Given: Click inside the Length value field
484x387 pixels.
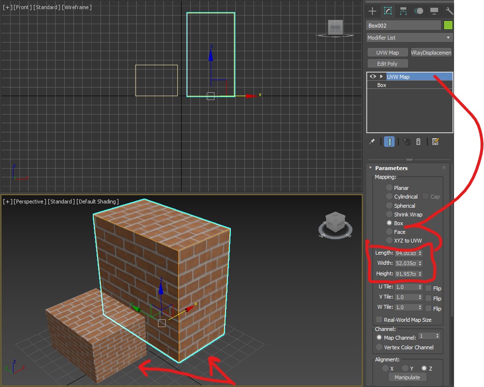Looking at the screenshot, I should pos(406,253).
